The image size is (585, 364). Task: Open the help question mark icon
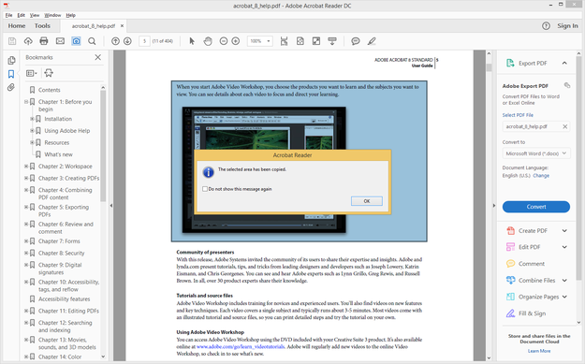(x=546, y=26)
